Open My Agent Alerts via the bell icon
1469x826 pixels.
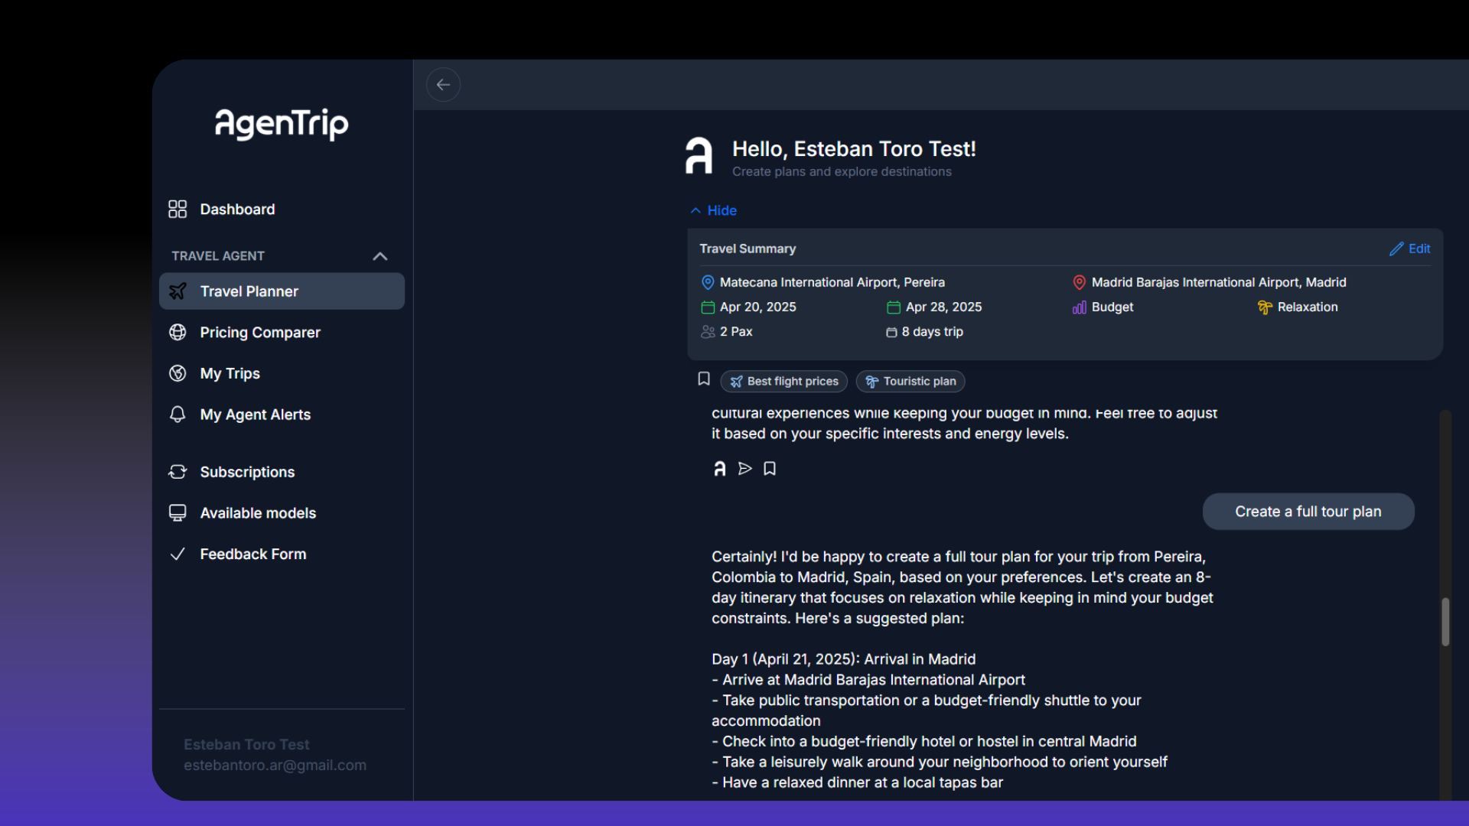pyautogui.click(x=178, y=415)
